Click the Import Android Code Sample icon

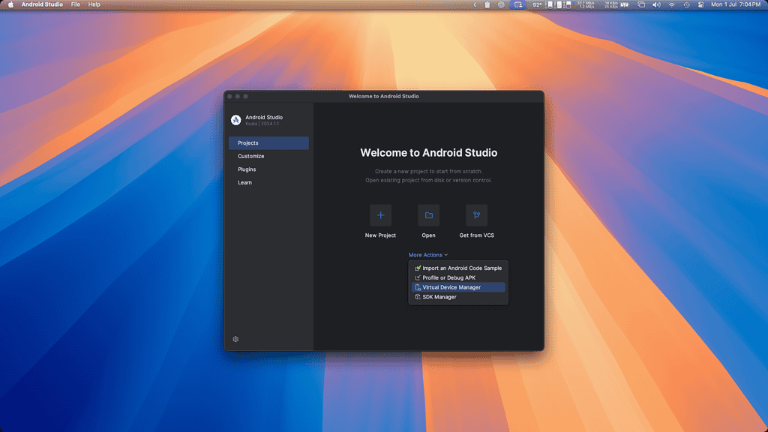418,268
